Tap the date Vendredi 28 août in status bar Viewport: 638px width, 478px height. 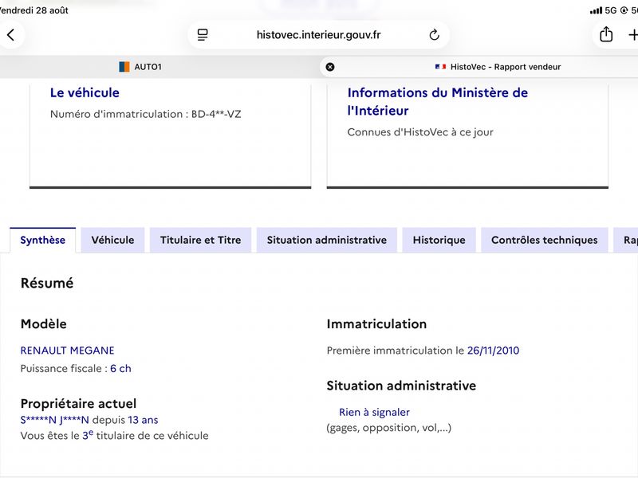[x=34, y=10]
